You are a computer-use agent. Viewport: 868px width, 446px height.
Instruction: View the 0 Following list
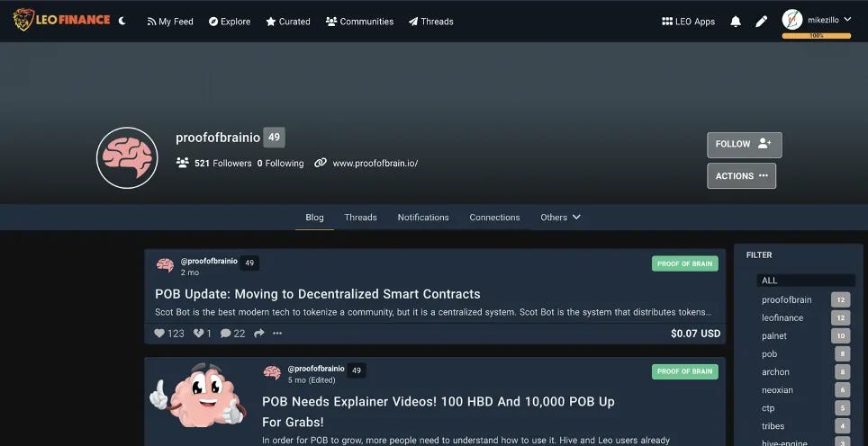280,163
